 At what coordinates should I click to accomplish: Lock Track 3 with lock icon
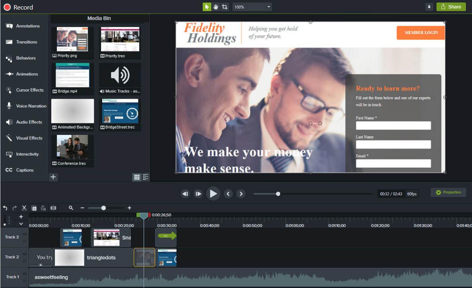coord(25,241)
